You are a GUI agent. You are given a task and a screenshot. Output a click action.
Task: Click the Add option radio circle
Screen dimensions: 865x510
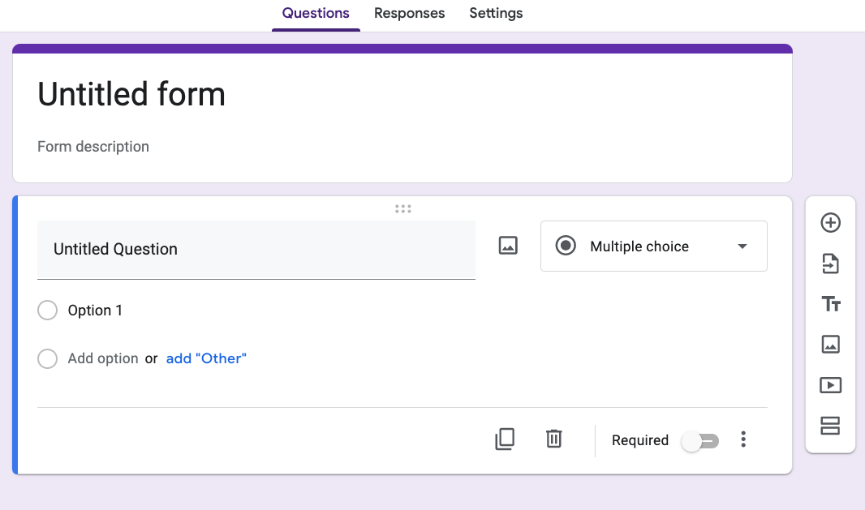coord(47,358)
